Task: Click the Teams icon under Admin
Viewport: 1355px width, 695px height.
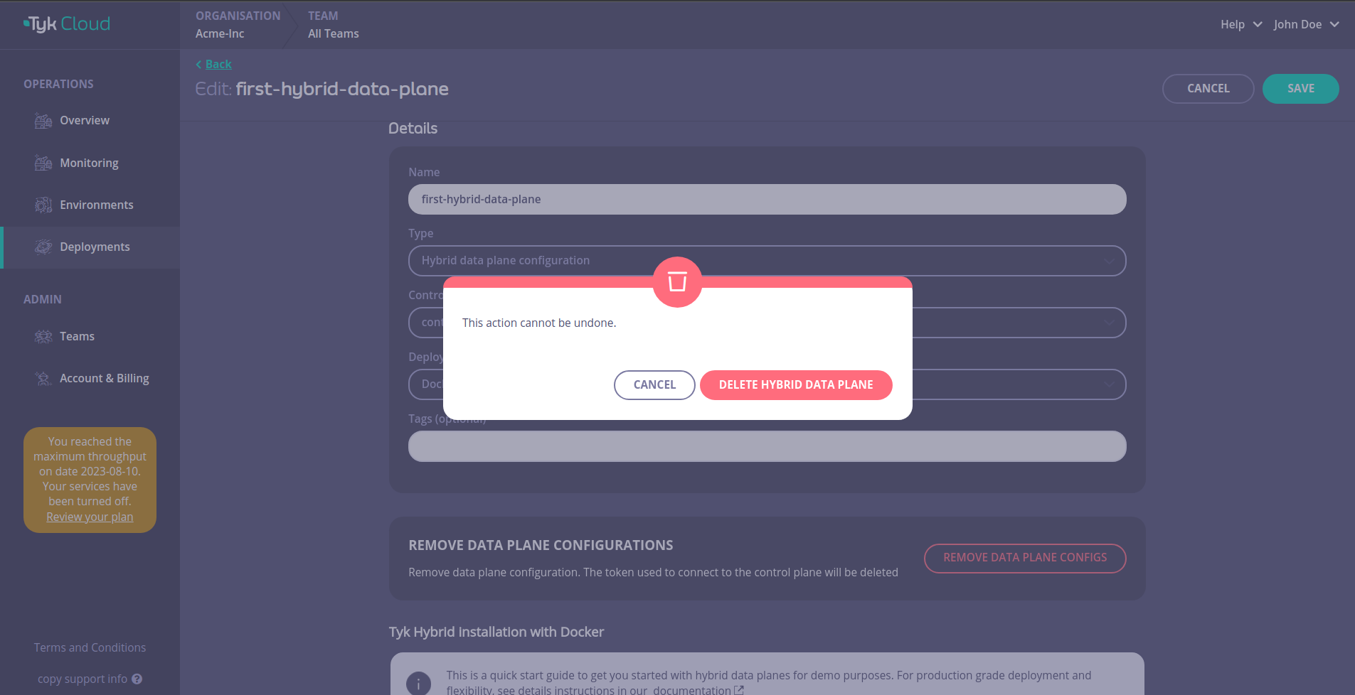Action: pyautogui.click(x=43, y=335)
